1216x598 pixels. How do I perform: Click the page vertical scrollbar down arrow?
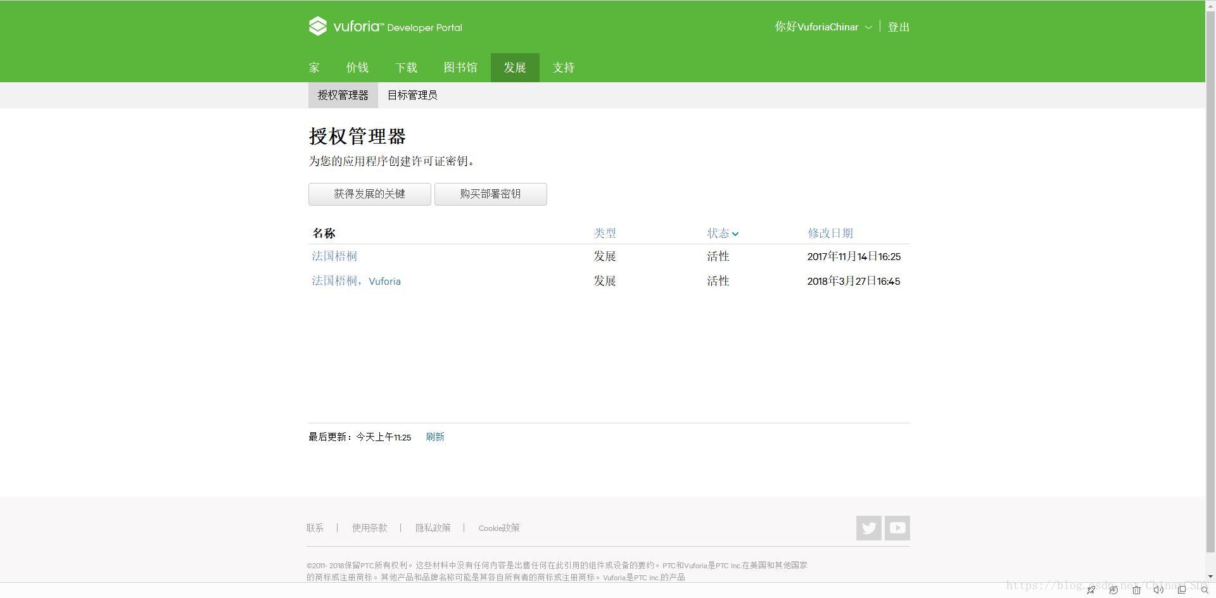[x=1210, y=576]
